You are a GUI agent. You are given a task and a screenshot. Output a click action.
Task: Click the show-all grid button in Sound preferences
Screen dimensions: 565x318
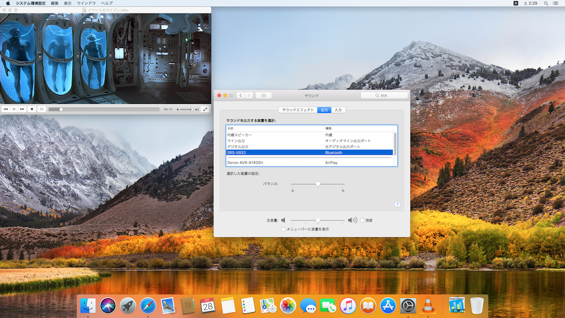(x=263, y=95)
